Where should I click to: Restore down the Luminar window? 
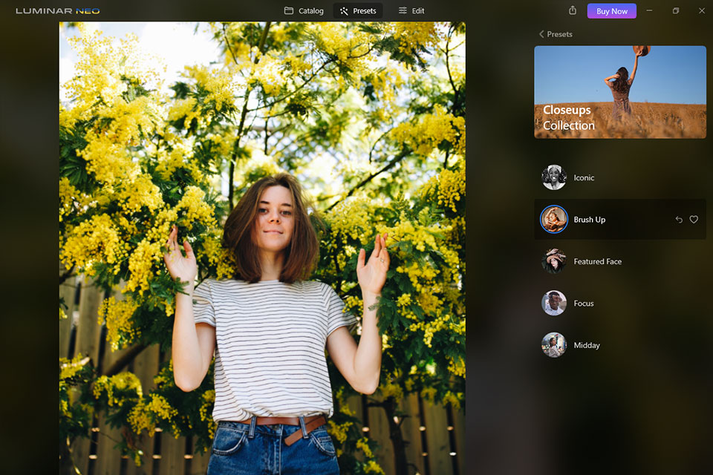click(x=676, y=10)
